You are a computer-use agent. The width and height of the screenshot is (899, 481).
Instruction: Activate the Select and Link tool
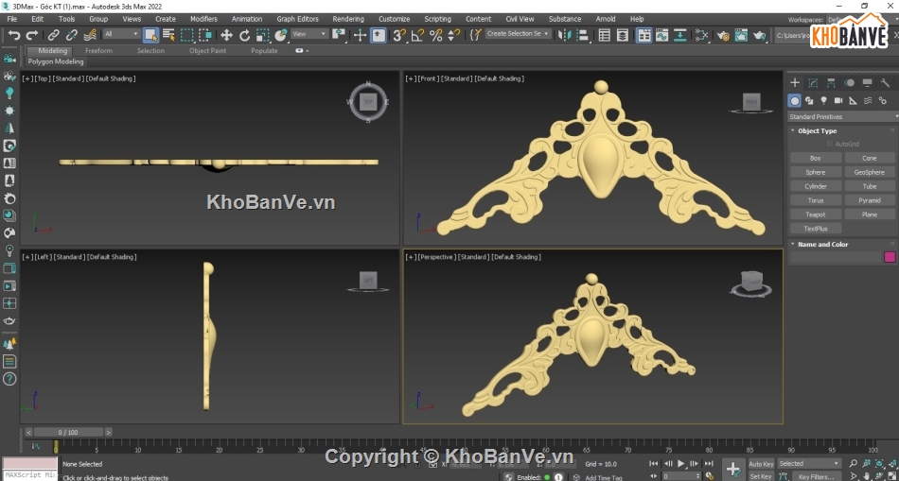tap(53, 35)
